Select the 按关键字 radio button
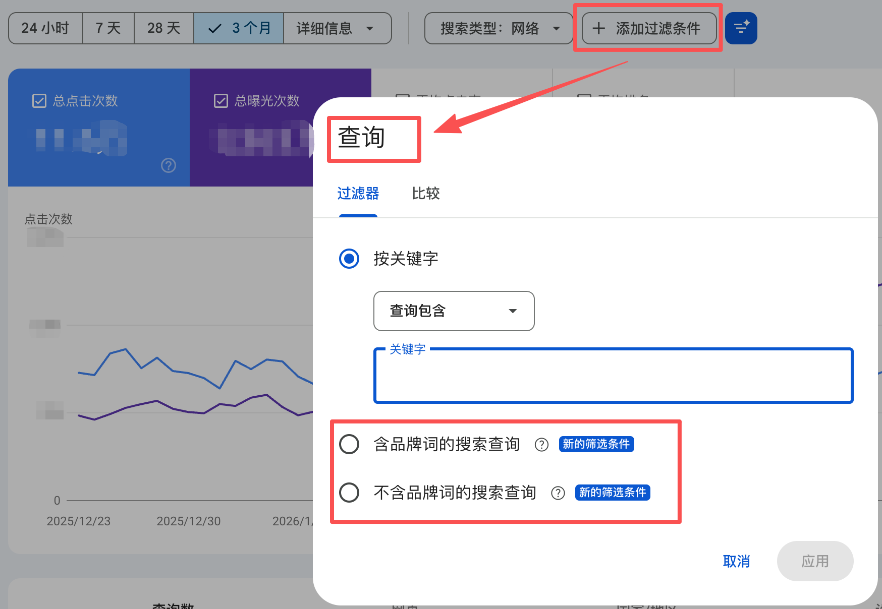The width and height of the screenshot is (882, 609). pos(349,259)
